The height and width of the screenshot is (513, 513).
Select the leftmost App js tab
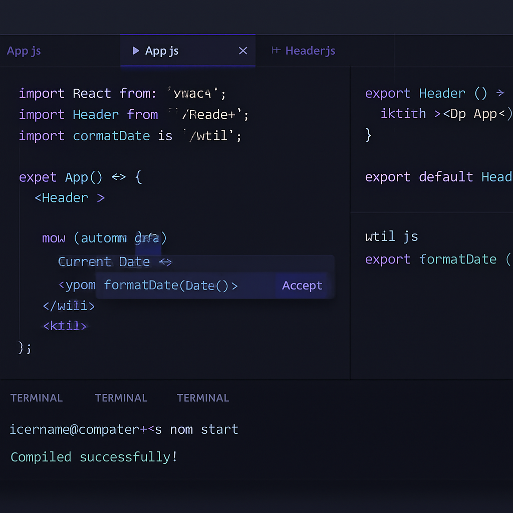(x=24, y=50)
